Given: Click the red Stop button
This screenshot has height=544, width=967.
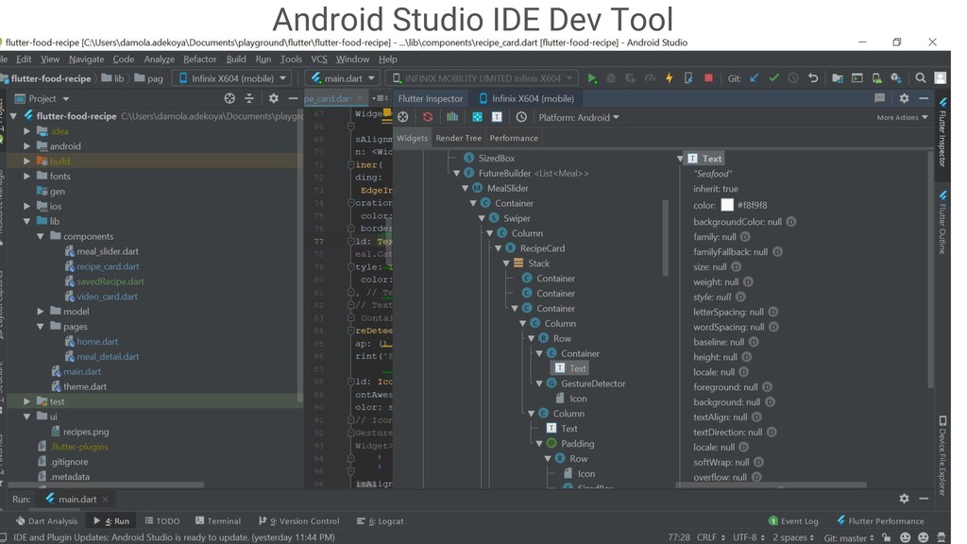Looking at the screenshot, I should click(x=708, y=78).
